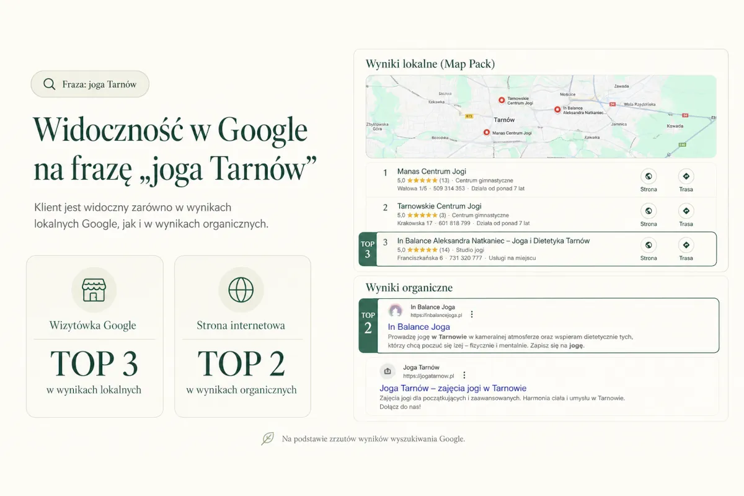This screenshot has width=744, height=496.
Task: Click the 'Wyniki lokalne (Map Pack)' heading
Action: click(x=430, y=64)
